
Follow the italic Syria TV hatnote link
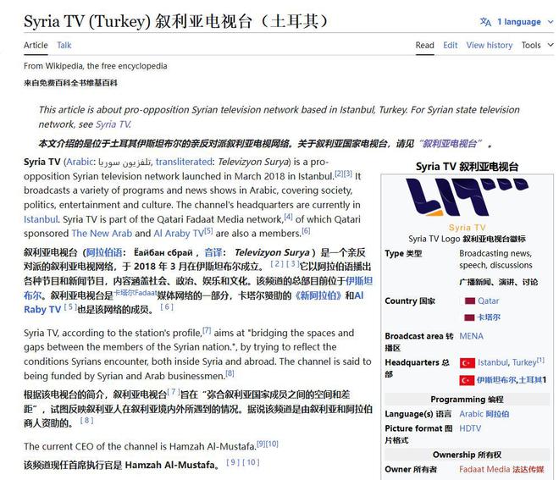[x=91, y=124]
